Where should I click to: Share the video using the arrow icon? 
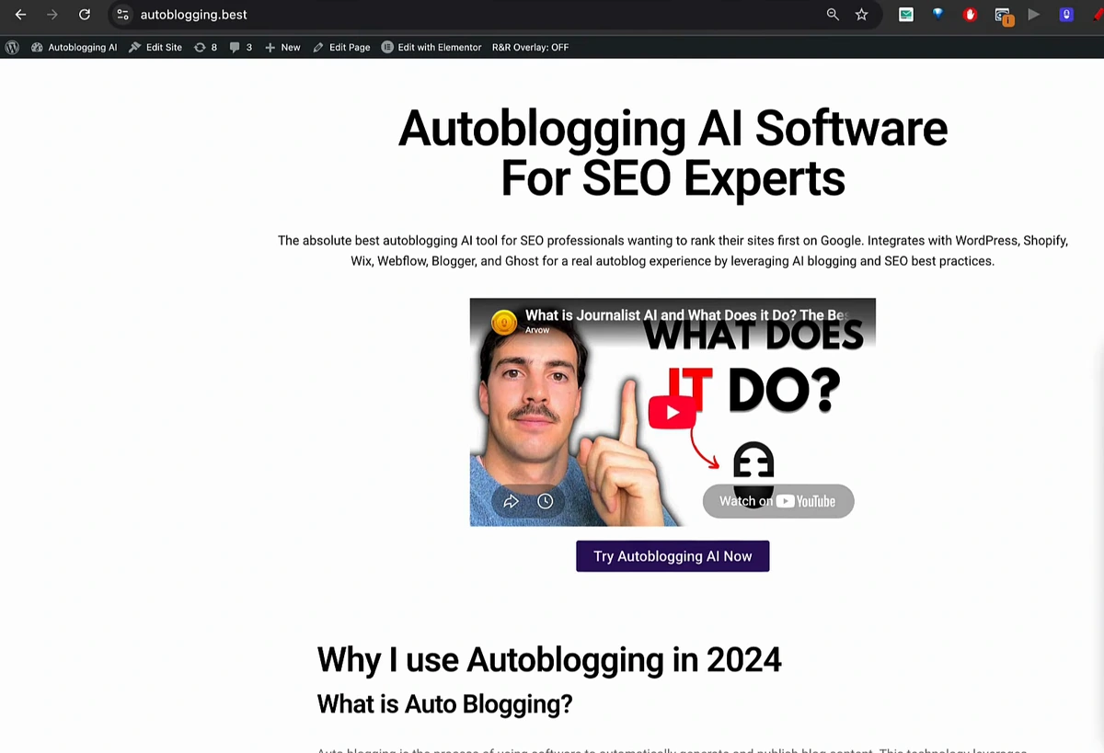point(512,501)
